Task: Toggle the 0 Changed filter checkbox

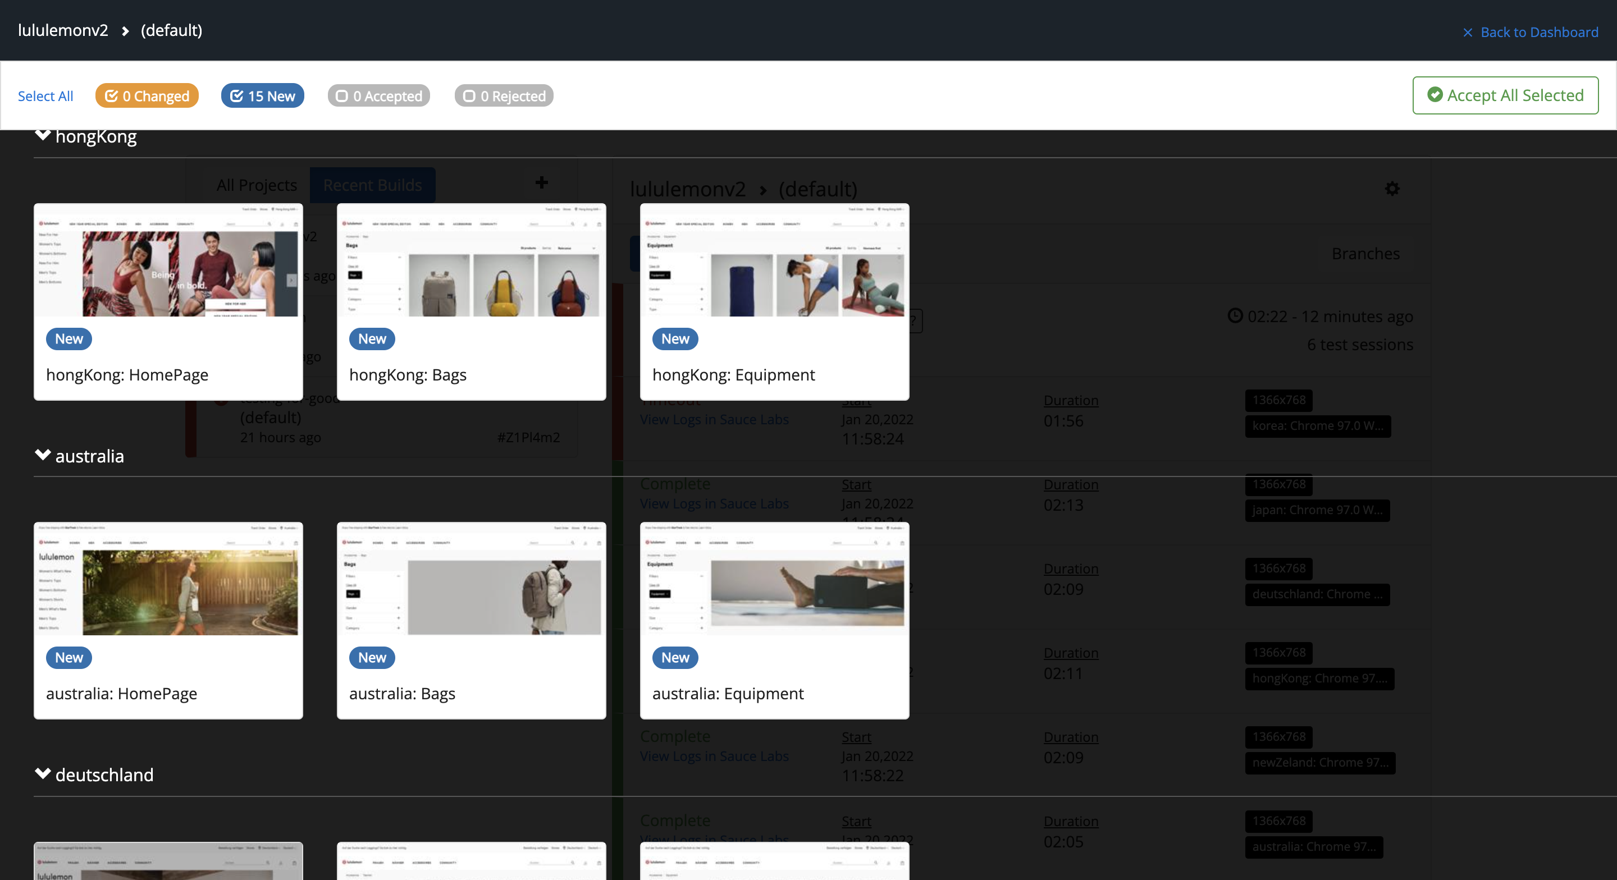Action: 112,96
